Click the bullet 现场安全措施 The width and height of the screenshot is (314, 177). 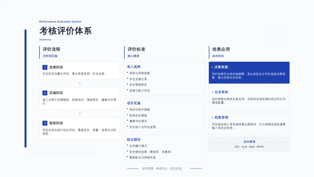(138, 116)
